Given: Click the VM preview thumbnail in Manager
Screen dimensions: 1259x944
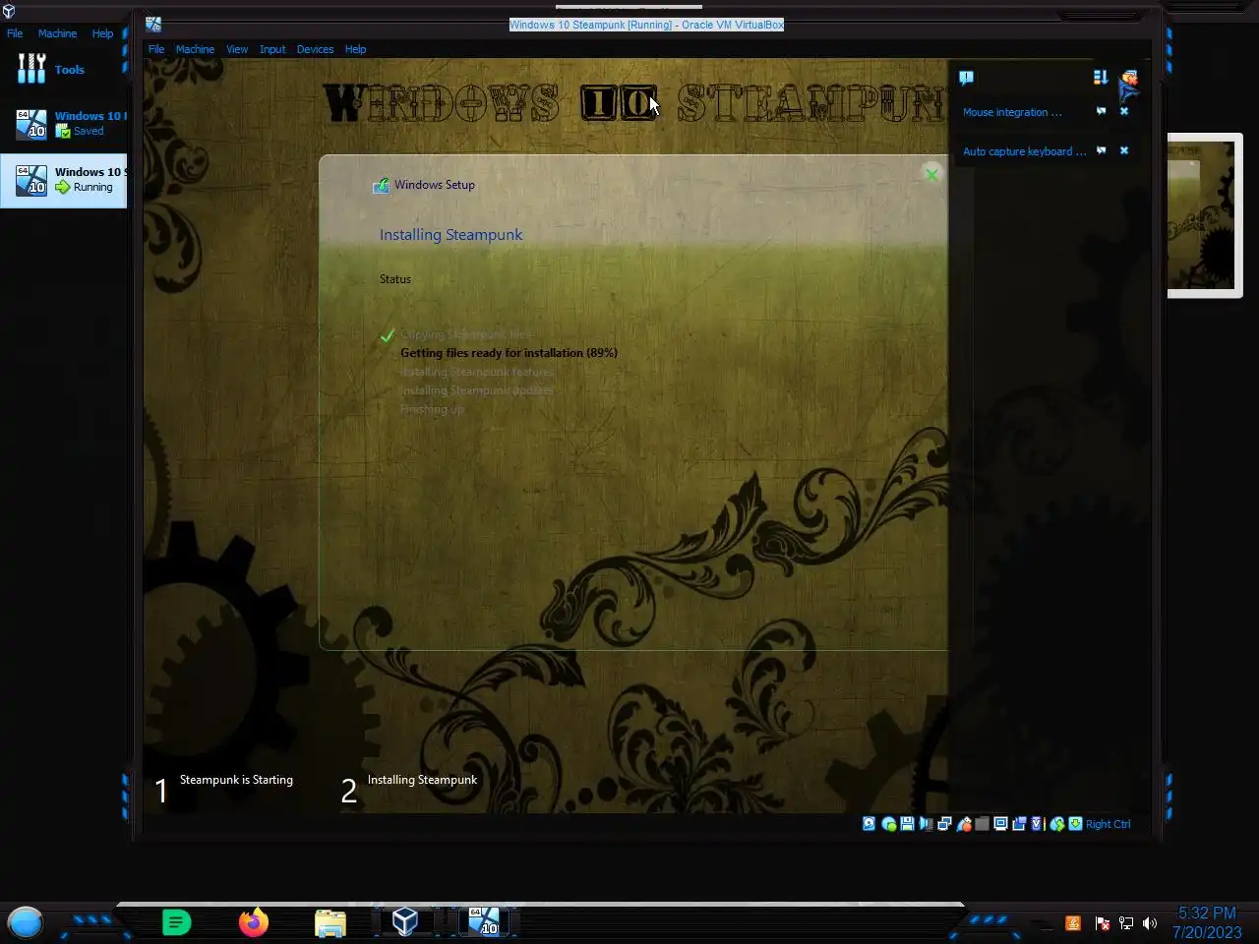Looking at the screenshot, I should (x=1205, y=215).
